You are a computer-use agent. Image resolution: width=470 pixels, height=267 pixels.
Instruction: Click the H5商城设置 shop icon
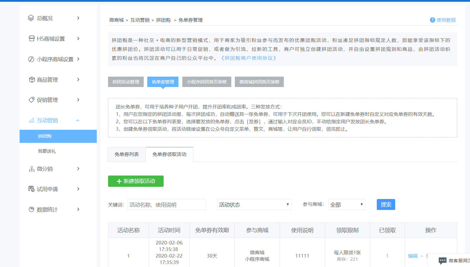(31, 39)
